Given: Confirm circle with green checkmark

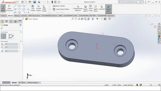Looking at the screenshot, I should click(x=2, y=28).
